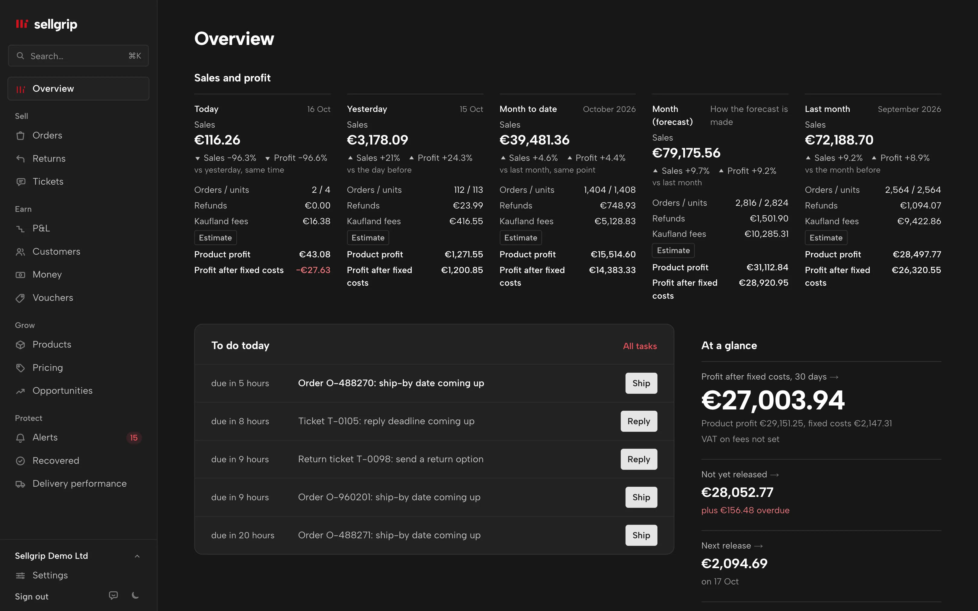This screenshot has width=978, height=611.
Task: Click the Overview bars icon in sidebar
Action: click(20, 89)
